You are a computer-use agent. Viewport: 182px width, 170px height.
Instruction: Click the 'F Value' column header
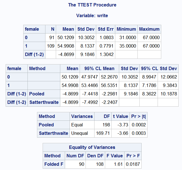coord(115,156)
